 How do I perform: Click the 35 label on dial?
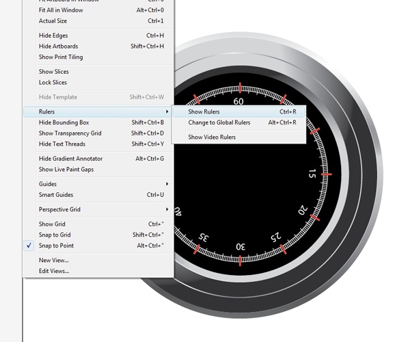[x=204, y=237]
